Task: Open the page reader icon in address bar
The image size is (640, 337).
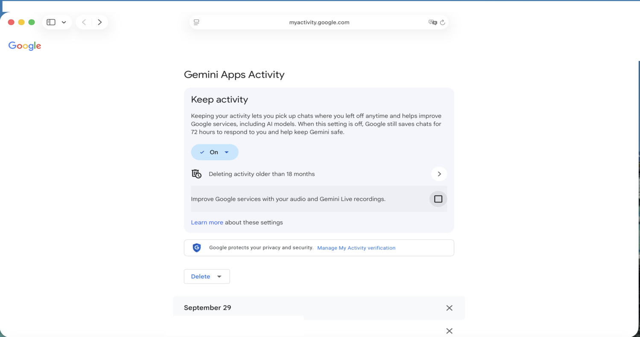Action: point(196,22)
